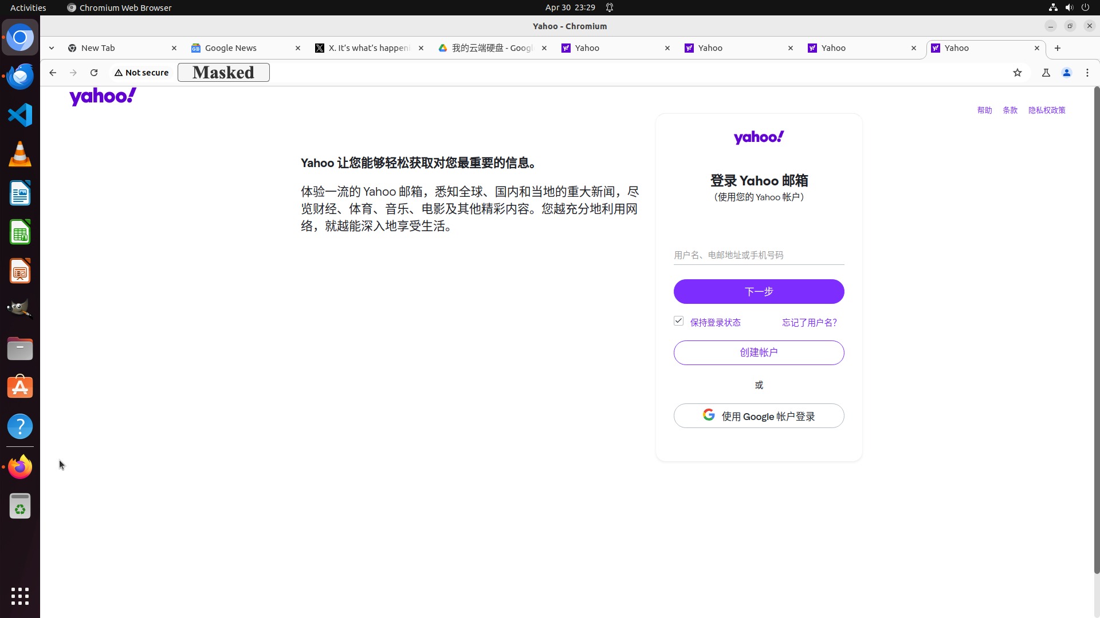Open LibreOffice Writer from dock
Viewport: 1100px width, 618px height.
(x=20, y=193)
